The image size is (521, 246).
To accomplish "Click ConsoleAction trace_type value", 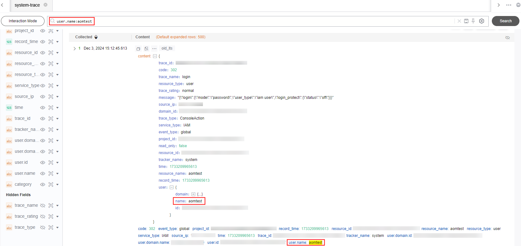I will [192, 118].
